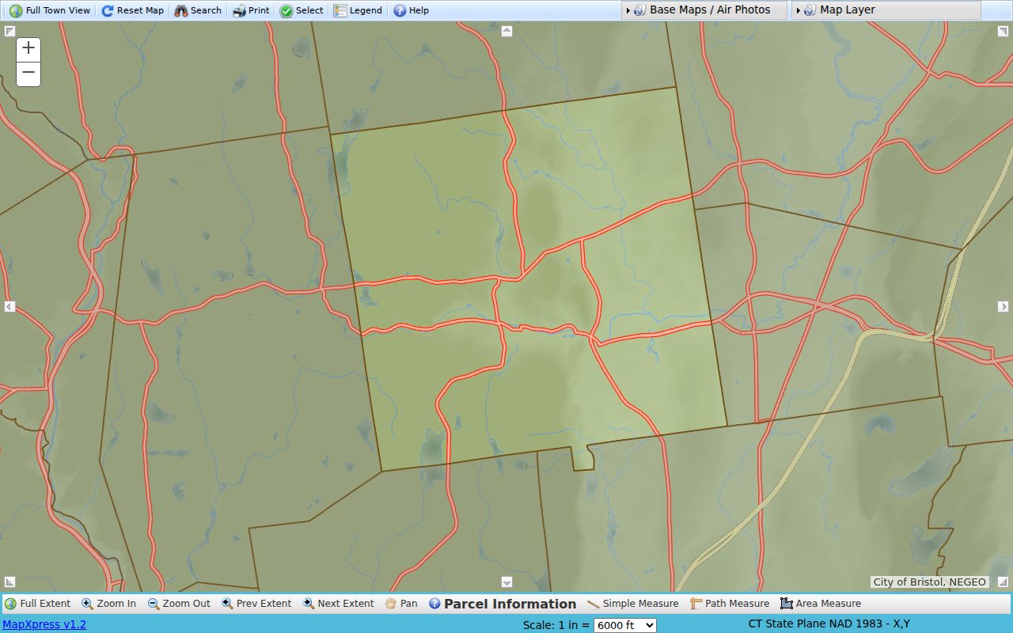Choose the Area Measure tool icon
Viewport: 1013px width, 633px height.
tap(787, 604)
